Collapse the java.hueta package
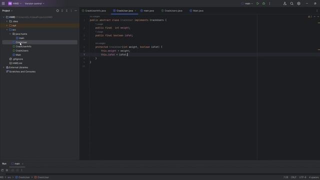The width and height of the screenshot is (320, 180). [10, 34]
